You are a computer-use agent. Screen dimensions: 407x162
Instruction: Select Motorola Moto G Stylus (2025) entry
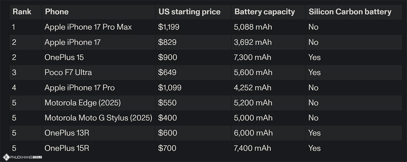[x=98, y=118]
